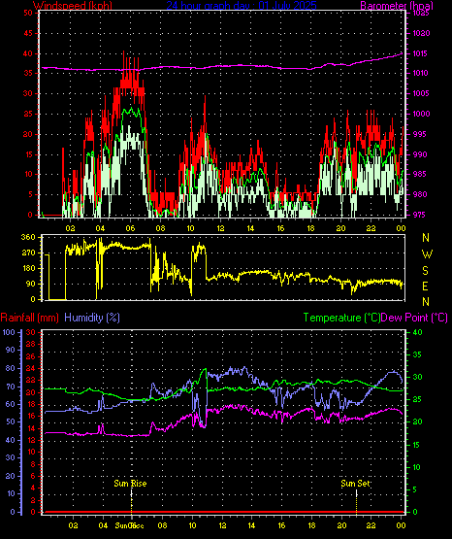Click compass letter "W" beside direction graph
The width and height of the screenshot is (452, 539).
click(x=427, y=254)
